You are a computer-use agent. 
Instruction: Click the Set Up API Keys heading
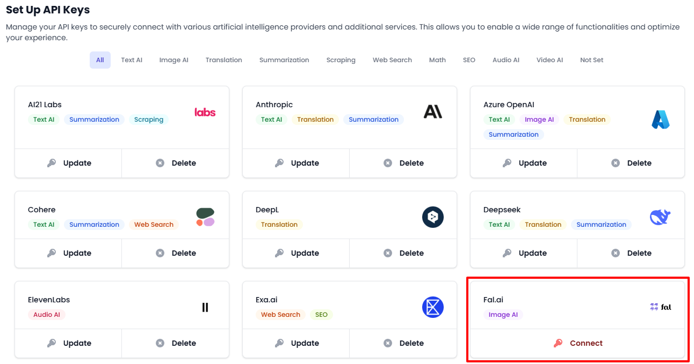[48, 10]
